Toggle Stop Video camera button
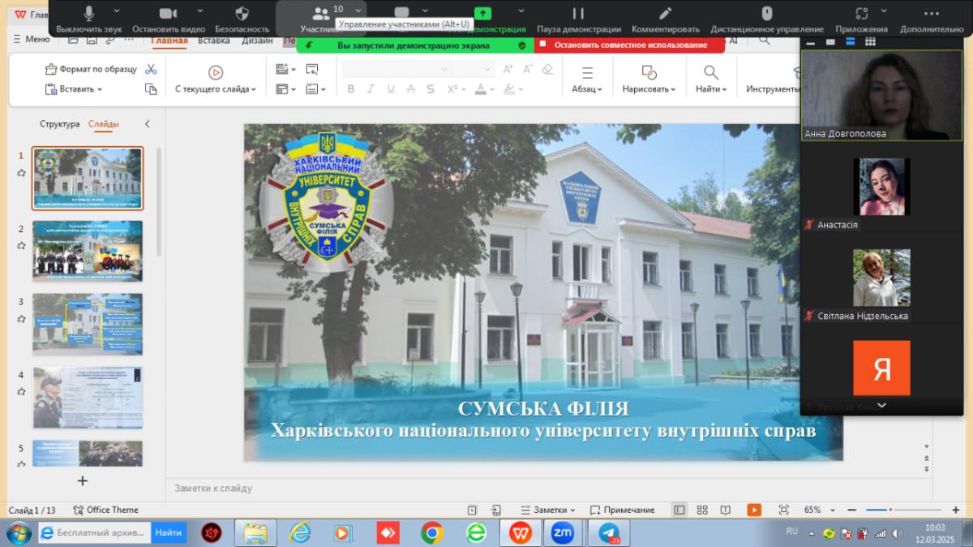This screenshot has height=547, width=973. point(168,14)
